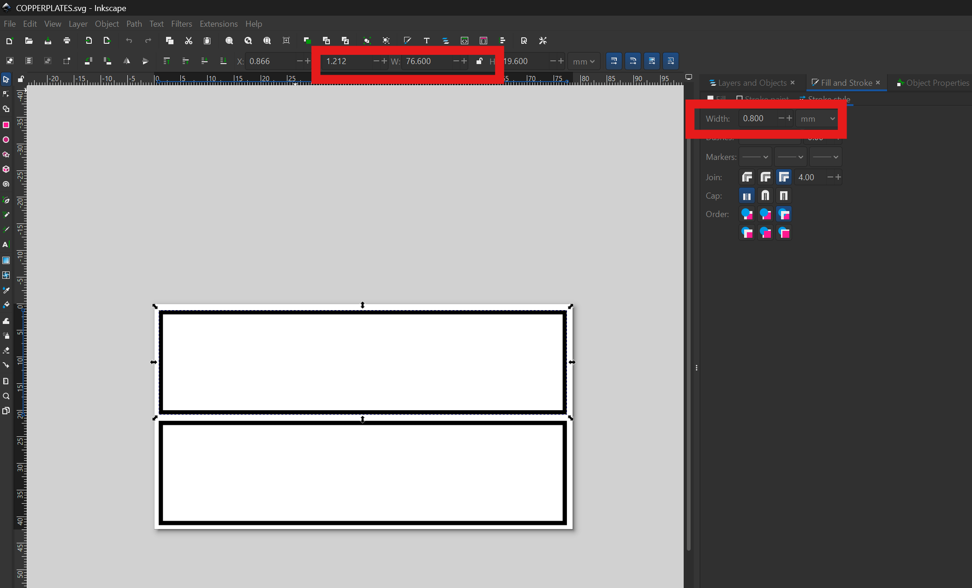The image size is (972, 588).
Task: Select first paint order option
Action: pos(747,214)
